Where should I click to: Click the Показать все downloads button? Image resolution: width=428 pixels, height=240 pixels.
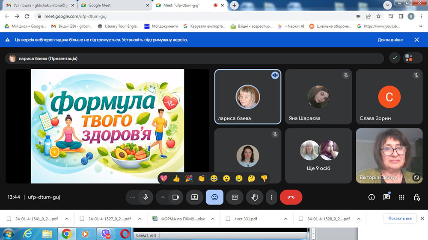(x=400, y=219)
